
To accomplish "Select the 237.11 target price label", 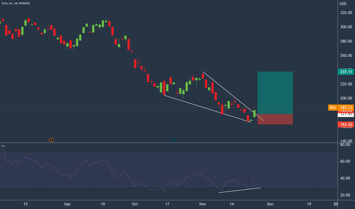I will pos(346,72).
